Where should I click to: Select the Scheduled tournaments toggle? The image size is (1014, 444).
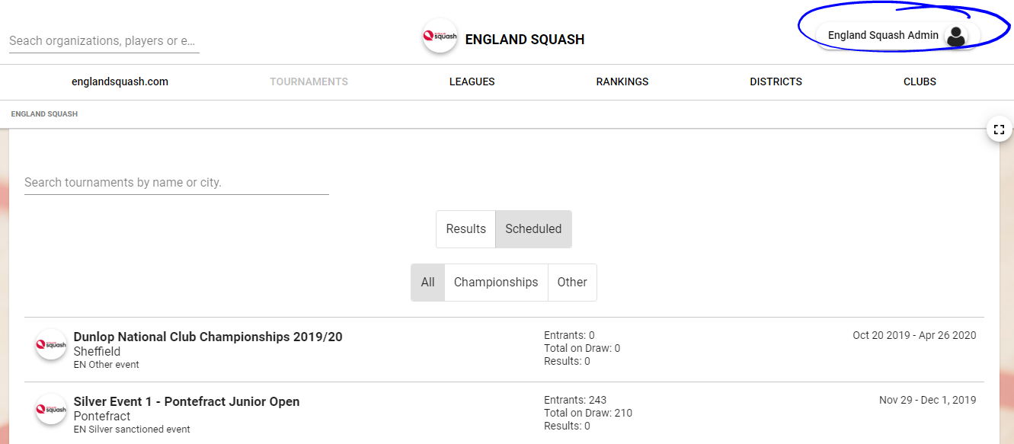(x=533, y=229)
